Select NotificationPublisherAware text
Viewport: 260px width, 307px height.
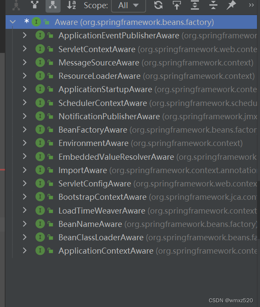[109, 117]
